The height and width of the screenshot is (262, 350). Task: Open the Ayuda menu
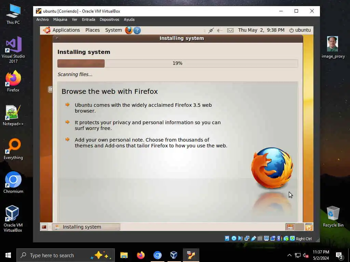pos(129,19)
